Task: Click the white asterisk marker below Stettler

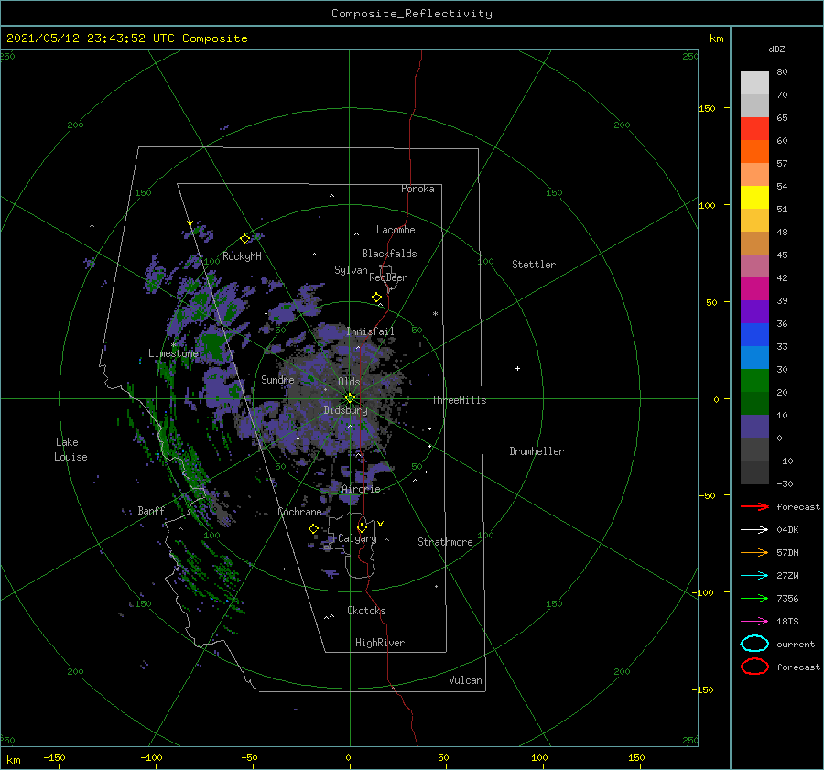Action: coord(435,314)
